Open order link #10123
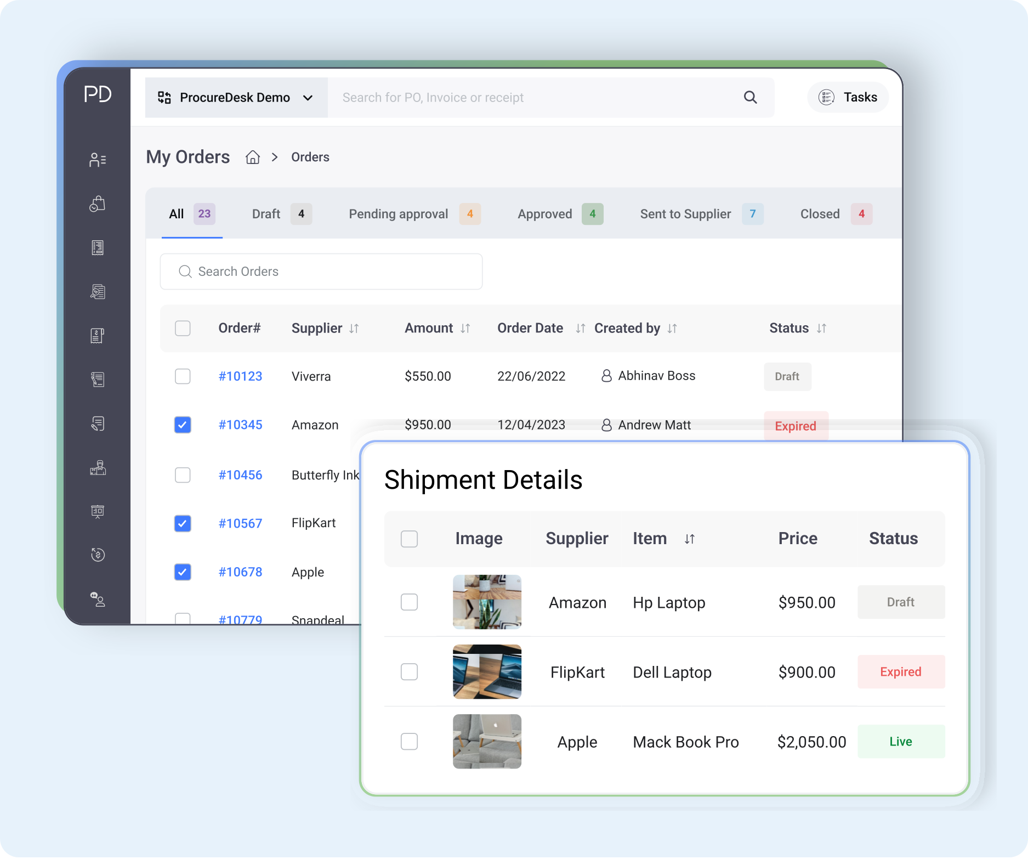This screenshot has width=1028, height=859. pyautogui.click(x=240, y=376)
